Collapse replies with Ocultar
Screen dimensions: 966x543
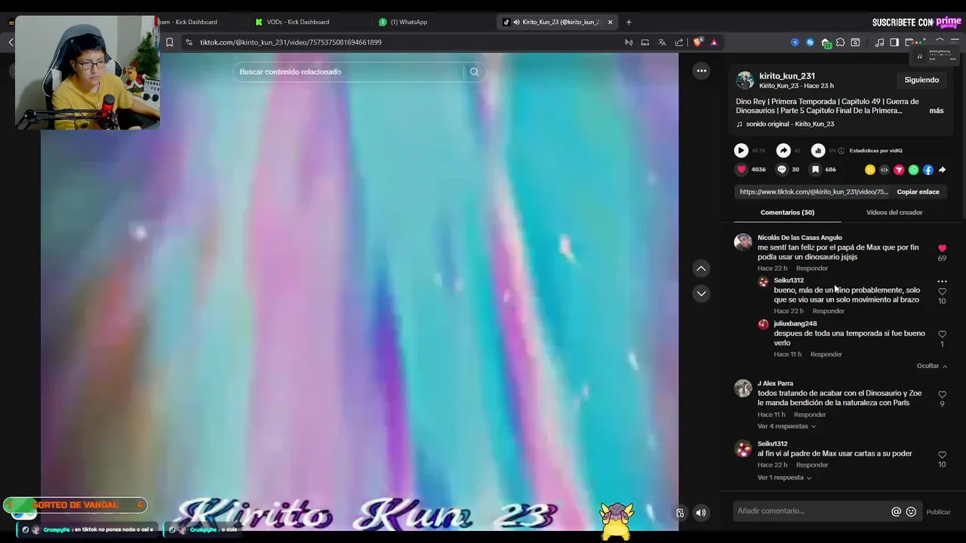coord(931,366)
